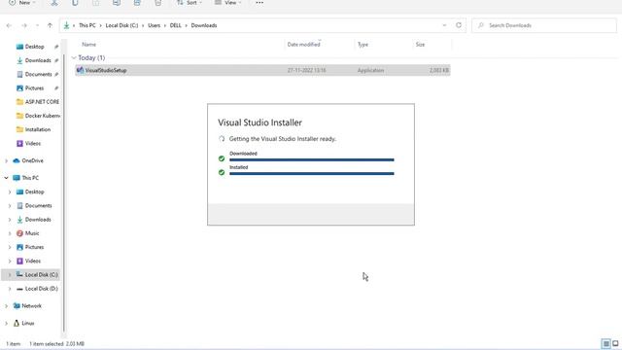The height and width of the screenshot is (350, 622).
Task: Click the Rename icon in toolbar
Action: point(117,2)
